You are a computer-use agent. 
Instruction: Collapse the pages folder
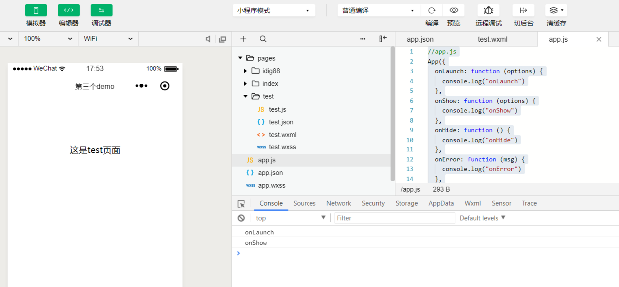point(240,58)
